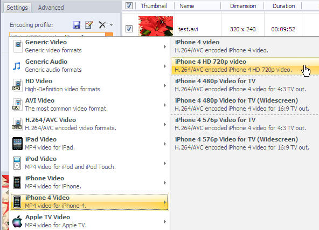Viewport: 319px width, 230px height.
Task: Click the iPhone 4 Video device icon
Action: [x=17, y=202]
